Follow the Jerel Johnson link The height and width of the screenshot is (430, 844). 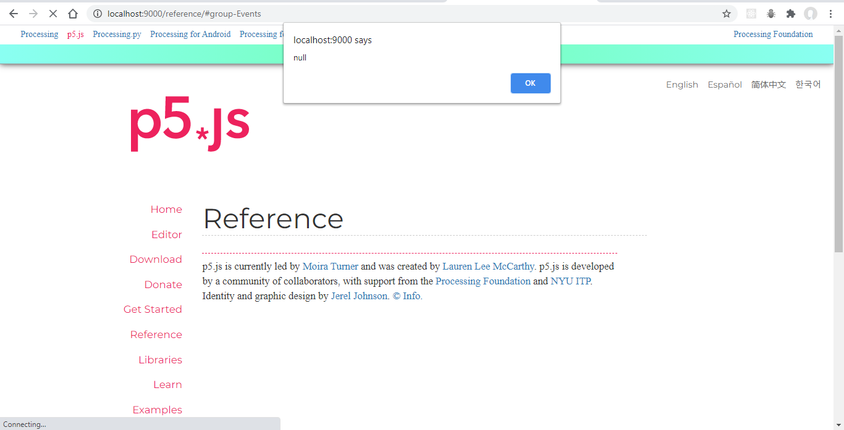tap(359, 296)
